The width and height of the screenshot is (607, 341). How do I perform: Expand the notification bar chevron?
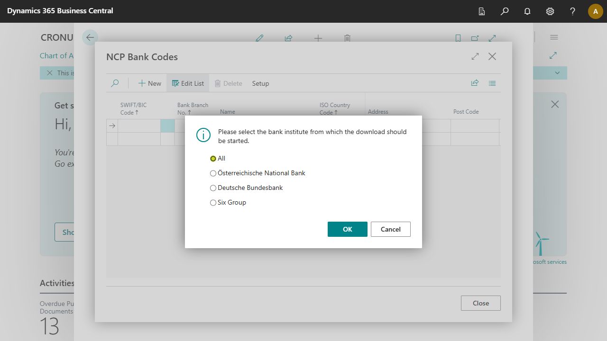pyautogui.click(x=558, y=73)
